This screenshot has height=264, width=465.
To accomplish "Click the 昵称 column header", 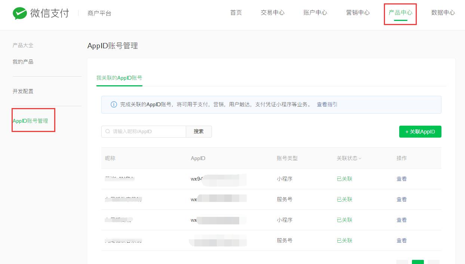I will coord(110,158).
